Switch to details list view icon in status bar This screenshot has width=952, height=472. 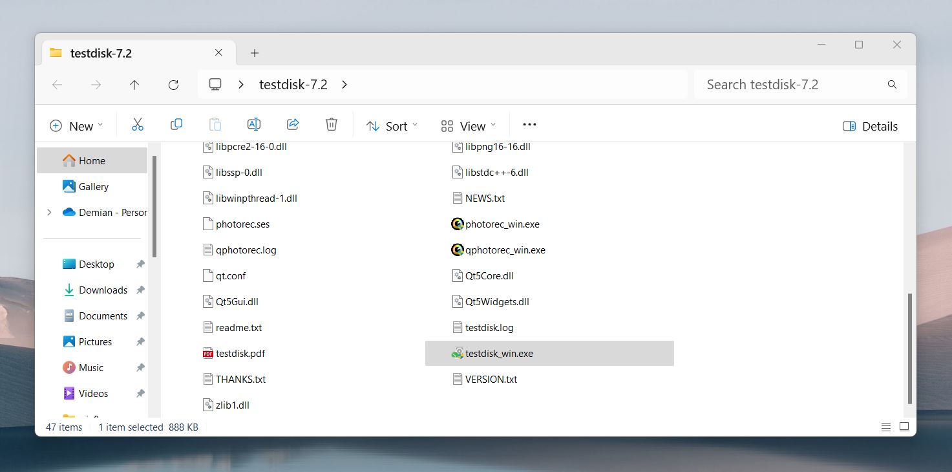pyautogui.click(x=886, y=427)
